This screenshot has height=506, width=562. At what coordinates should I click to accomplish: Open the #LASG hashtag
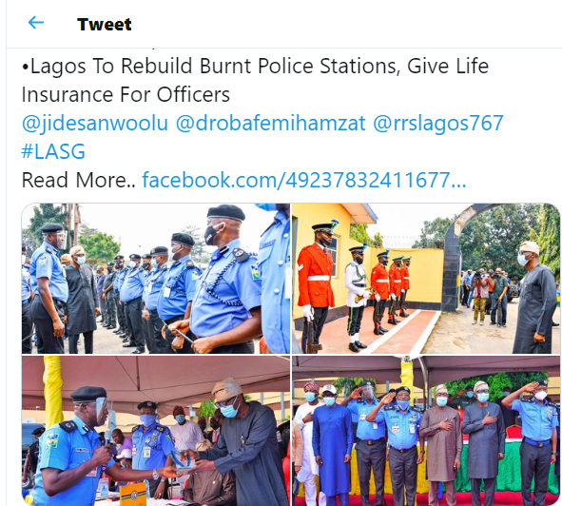click(x=53, y=151)
